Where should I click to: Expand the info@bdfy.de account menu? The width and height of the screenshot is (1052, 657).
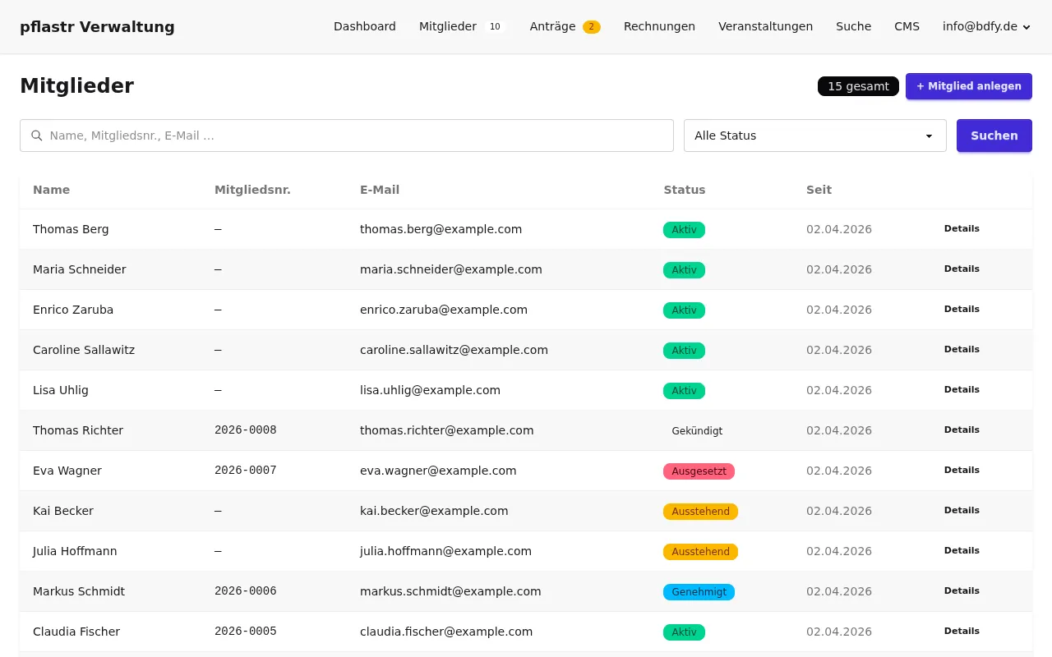(985, 26)
